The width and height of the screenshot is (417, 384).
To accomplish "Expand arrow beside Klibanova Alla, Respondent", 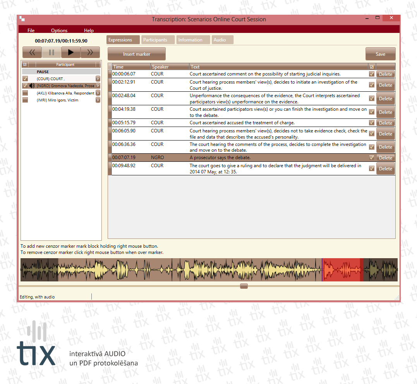I will (x=98, y=93).
